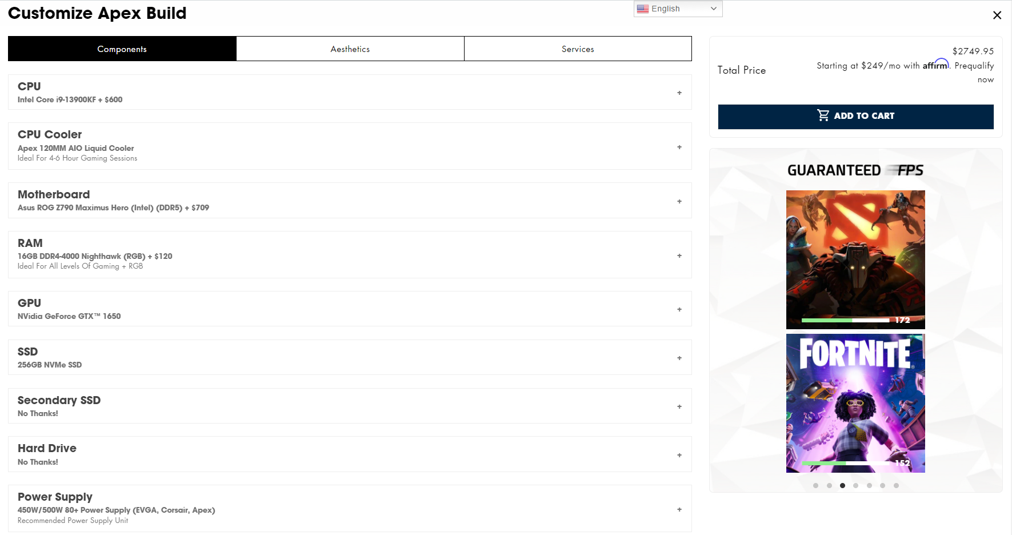Click the Fortnite game thumbnail

855,403
